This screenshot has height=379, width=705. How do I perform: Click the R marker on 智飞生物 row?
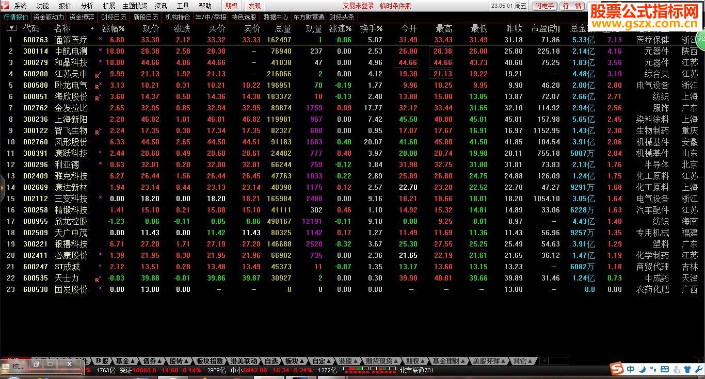click(97, 131)
